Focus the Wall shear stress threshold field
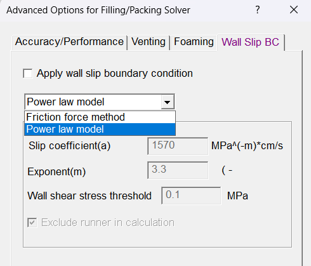This screenshot has height=266, width=311. coord(191,196)
